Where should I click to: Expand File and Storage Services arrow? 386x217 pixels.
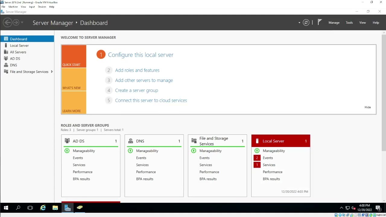(x=52, y=72)
